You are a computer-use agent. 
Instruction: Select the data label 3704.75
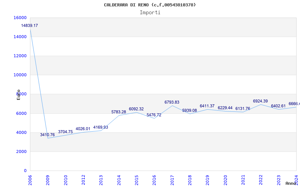(65, 132)
